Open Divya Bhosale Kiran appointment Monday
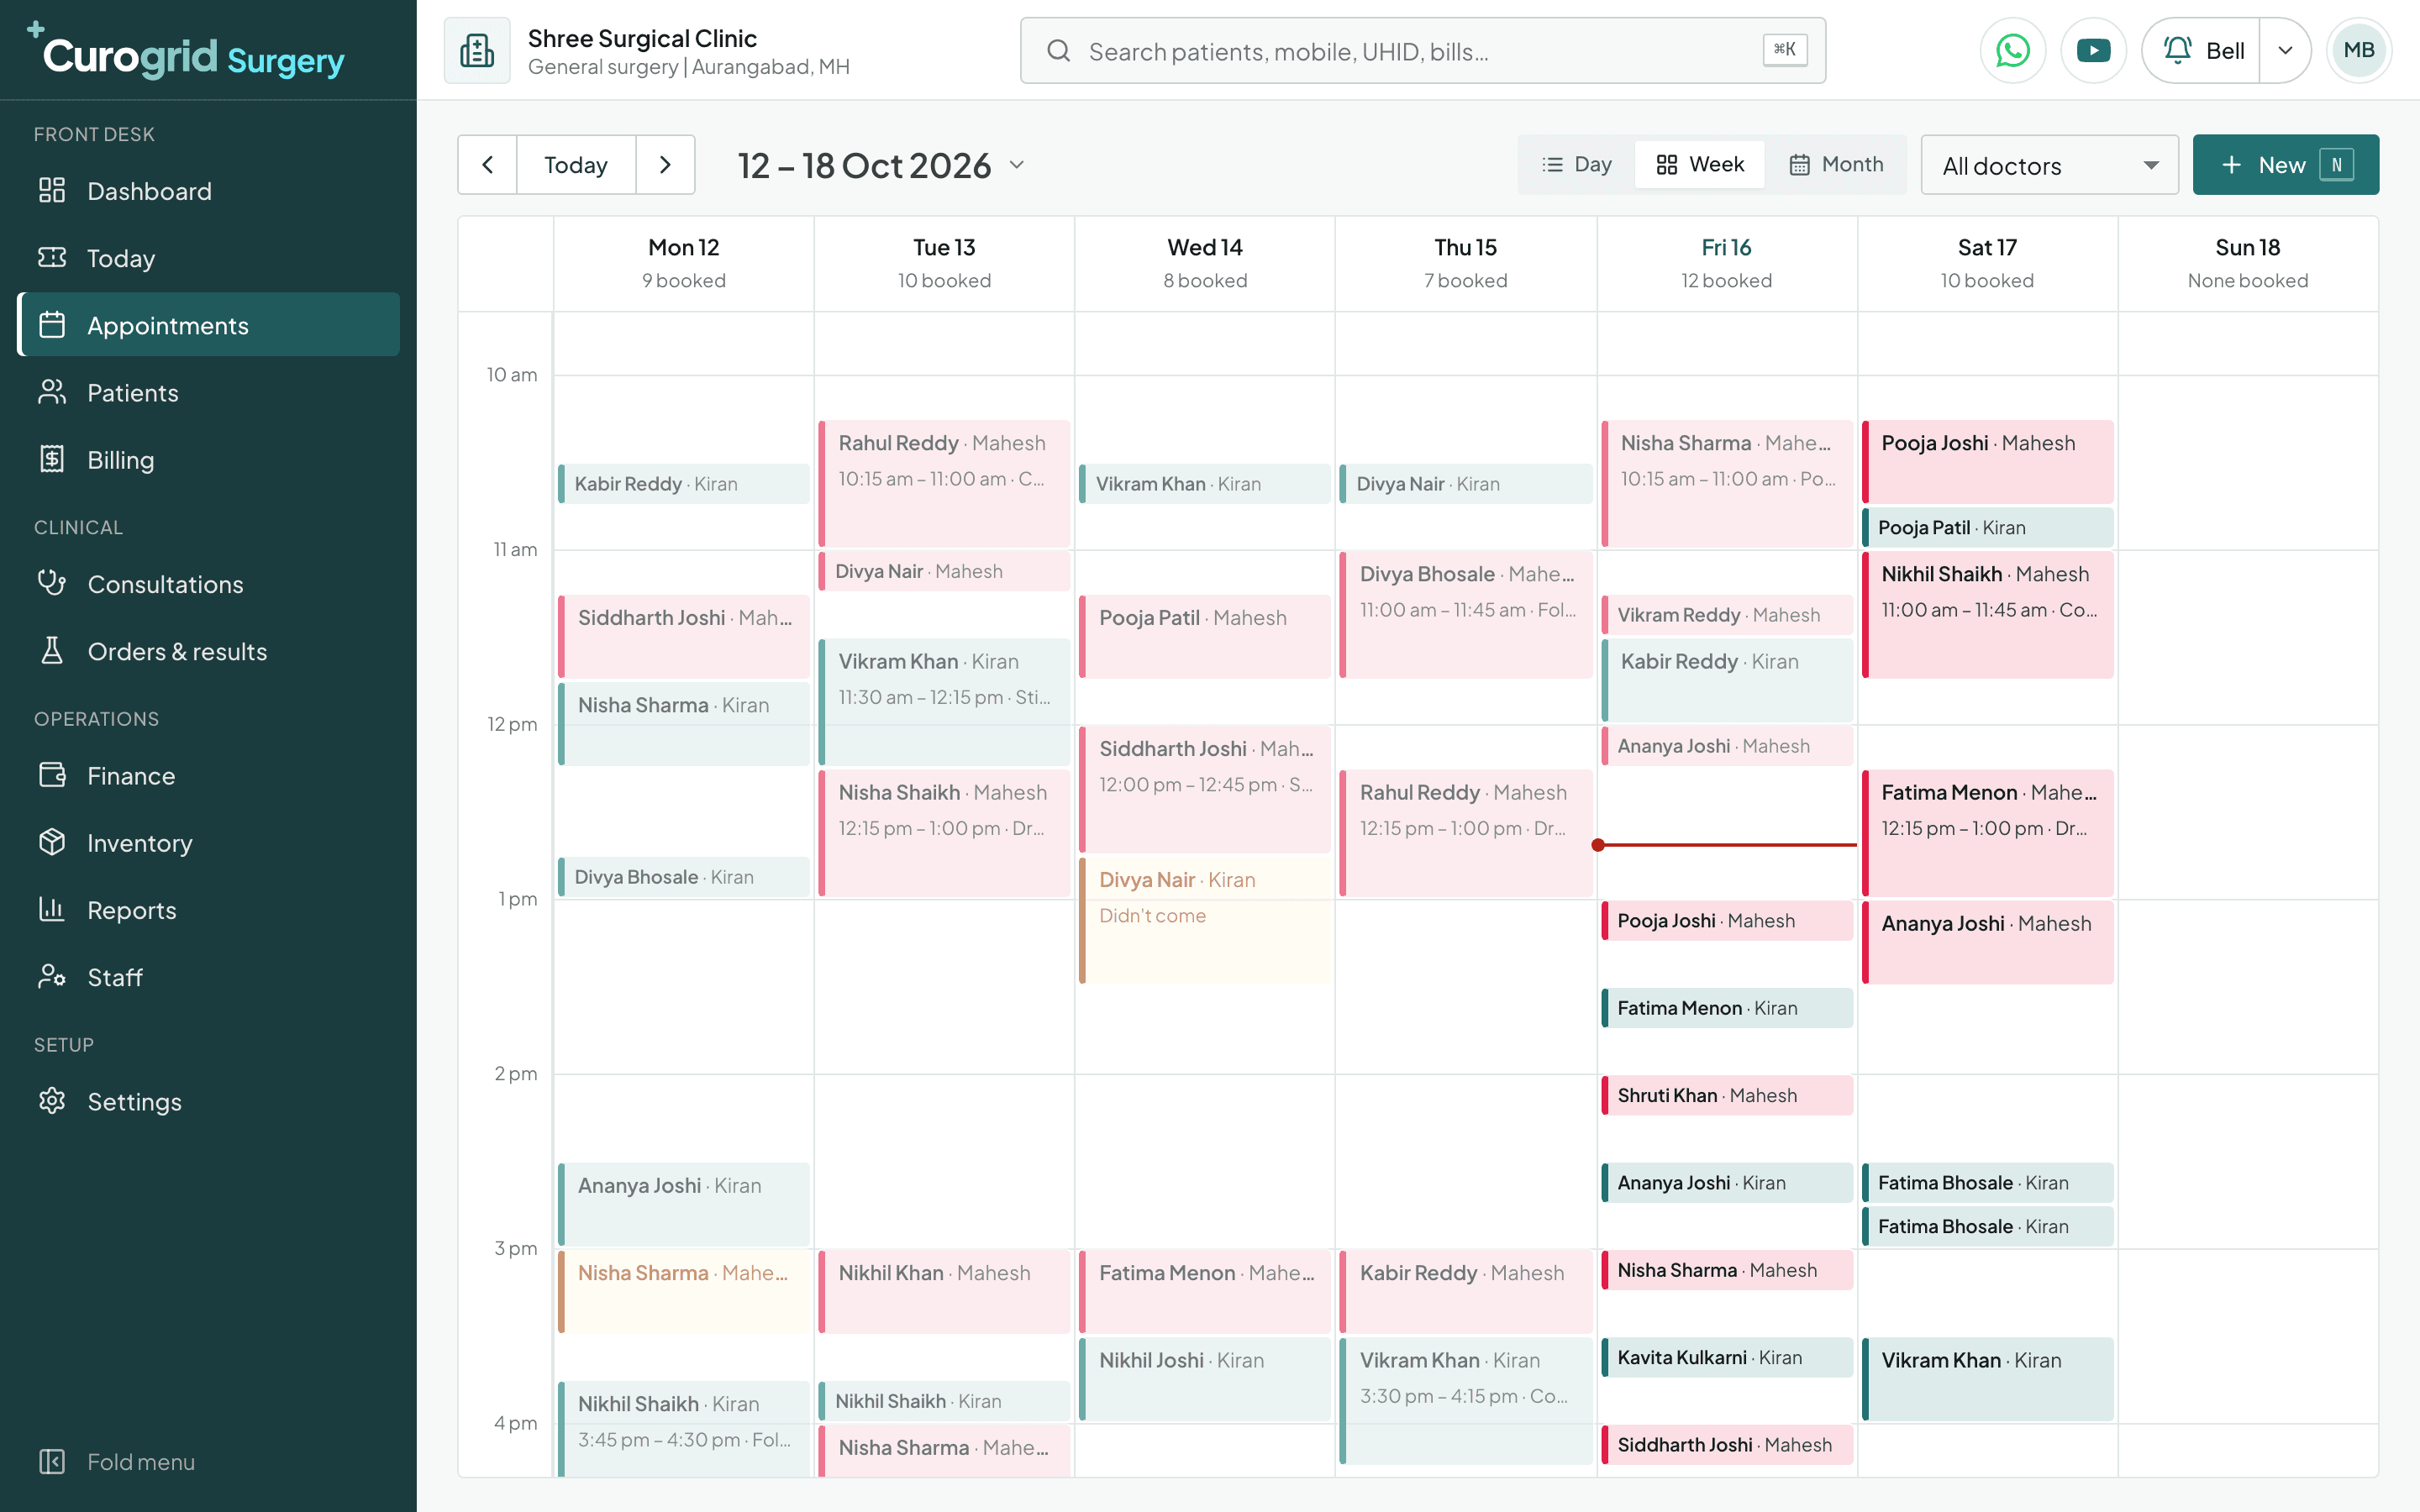 [x=684, y=877]
